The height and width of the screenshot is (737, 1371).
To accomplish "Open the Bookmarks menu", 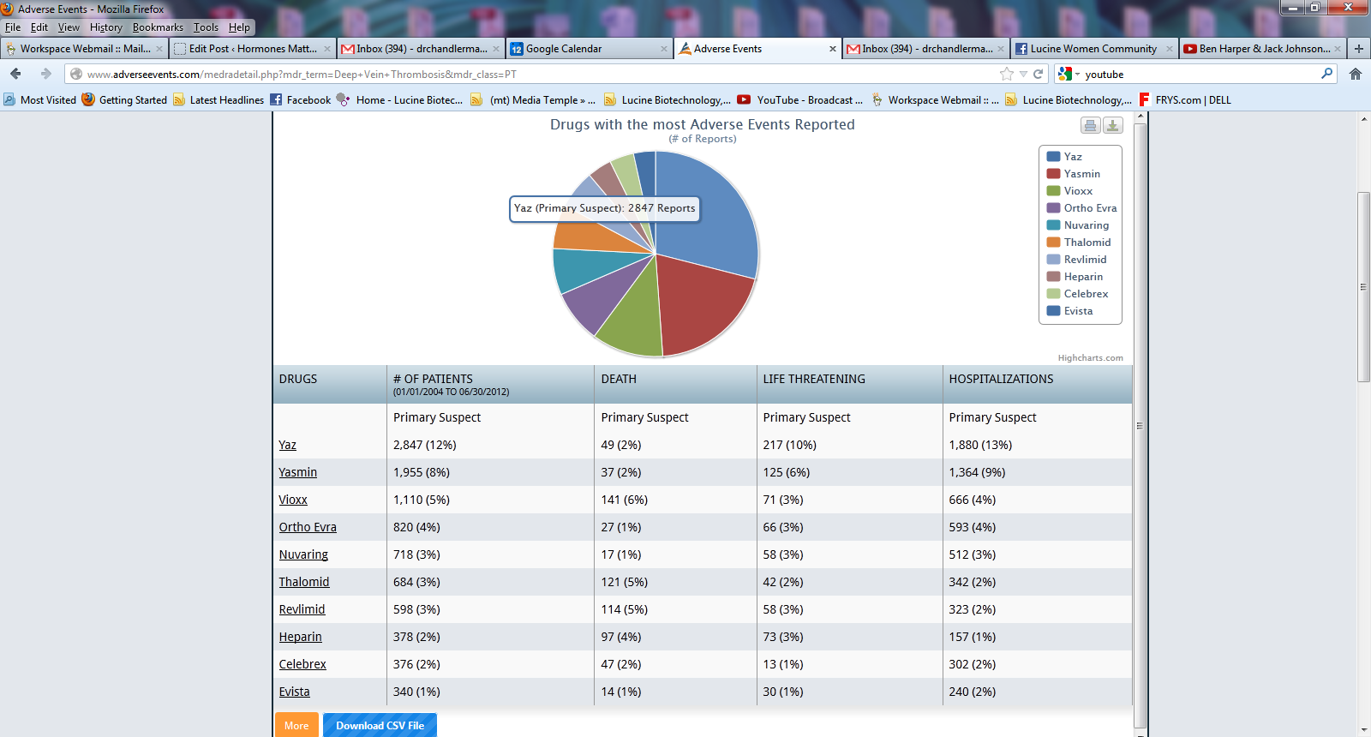I will [x=158, y=27].
